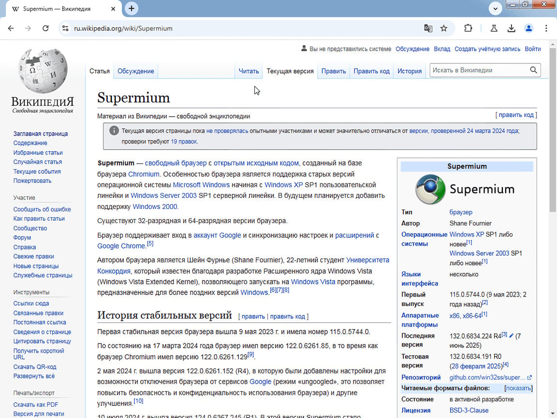Click the Wikipedia globe logo
557x418 pixels.
pyautogui.click(x=43, y=71)
